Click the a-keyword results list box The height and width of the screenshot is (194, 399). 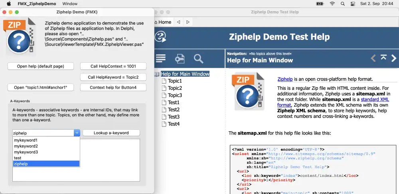[x=76, y=160]
